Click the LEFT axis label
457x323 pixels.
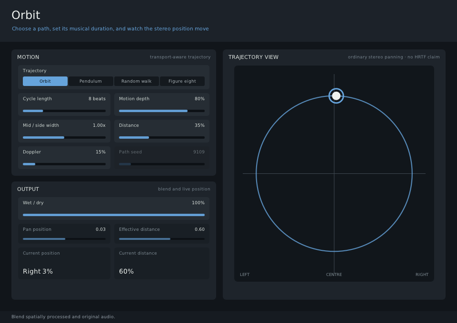click(245, 275)
